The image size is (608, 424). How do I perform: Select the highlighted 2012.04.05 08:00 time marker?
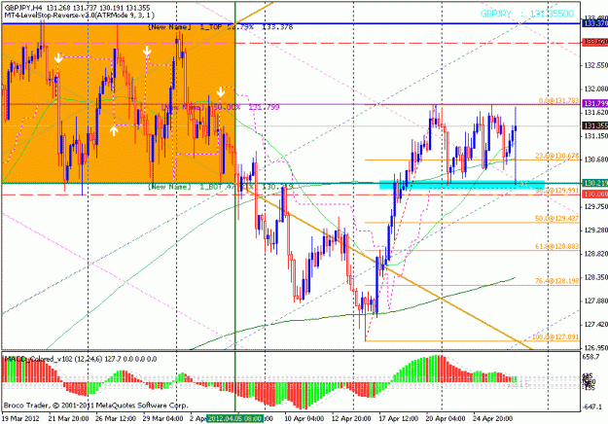[x=235, y=418]
